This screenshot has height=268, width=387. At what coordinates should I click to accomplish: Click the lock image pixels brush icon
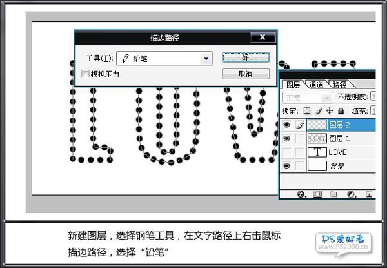coord(318,111)
